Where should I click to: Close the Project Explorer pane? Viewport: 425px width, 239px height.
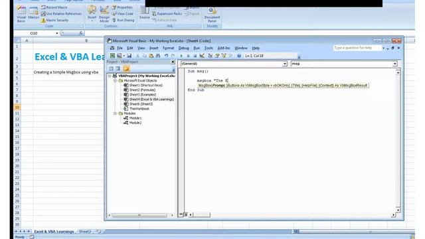[173, 62]
